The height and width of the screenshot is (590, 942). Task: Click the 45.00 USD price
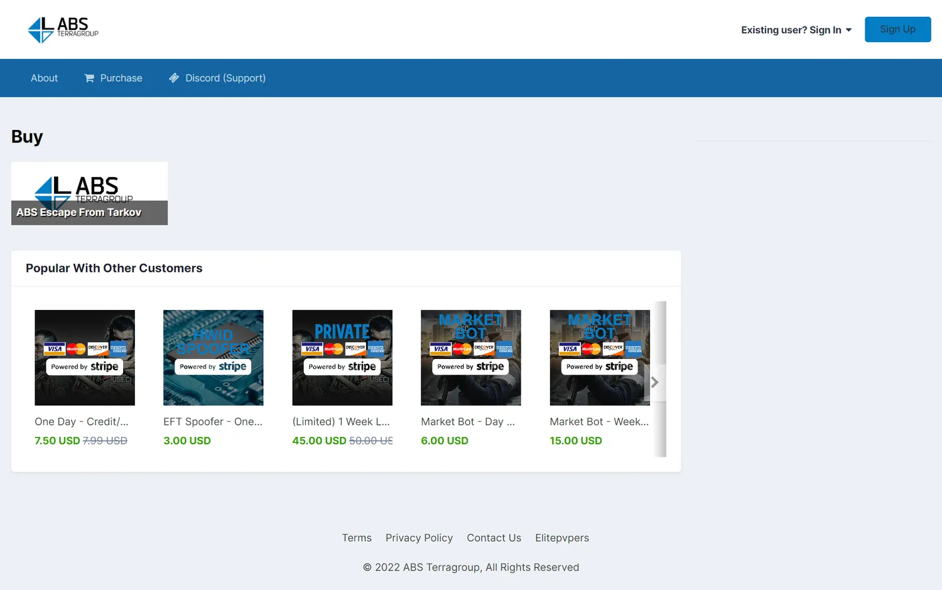319,441
